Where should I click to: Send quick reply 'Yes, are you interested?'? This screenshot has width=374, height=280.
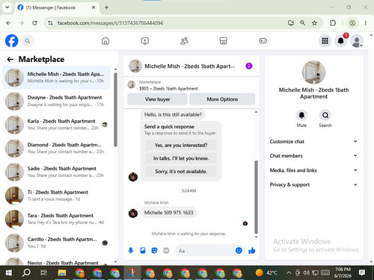point(181,145)
